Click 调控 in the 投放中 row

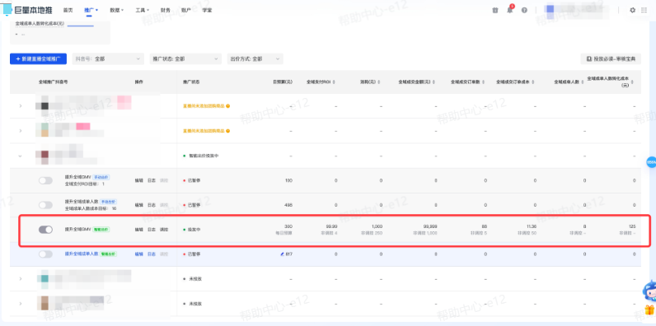[164, 230]
